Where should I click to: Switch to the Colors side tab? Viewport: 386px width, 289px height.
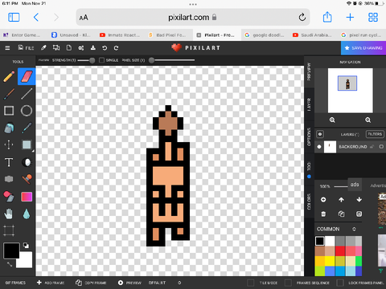(309, 201)
